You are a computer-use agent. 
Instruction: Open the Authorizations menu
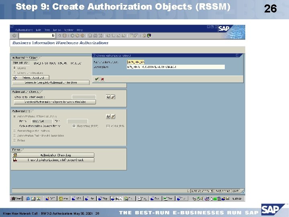[x=24, y=30]
